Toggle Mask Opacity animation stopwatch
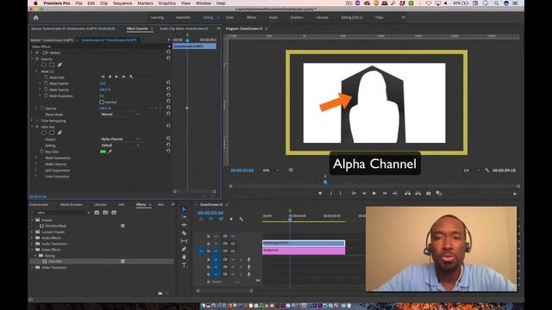This screenshot has height=310, width=552. pos(46,90)
